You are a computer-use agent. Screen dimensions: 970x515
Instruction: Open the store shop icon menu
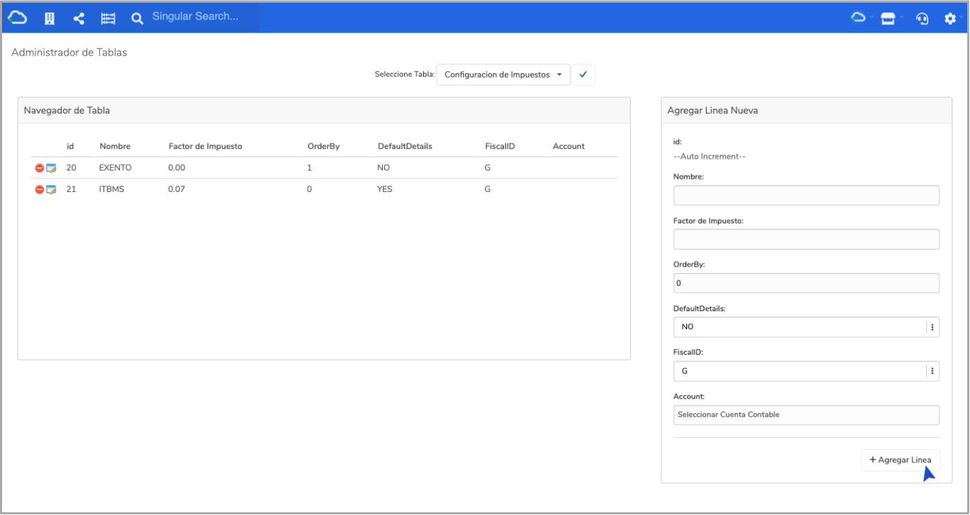pyautogui.click(x=888, y=19)
